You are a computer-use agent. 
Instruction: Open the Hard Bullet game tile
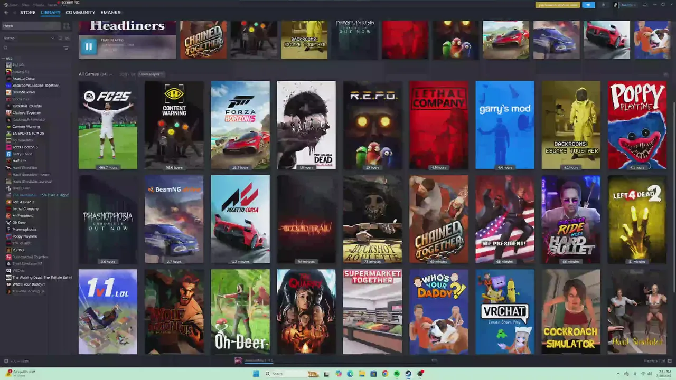click(571, 219)
